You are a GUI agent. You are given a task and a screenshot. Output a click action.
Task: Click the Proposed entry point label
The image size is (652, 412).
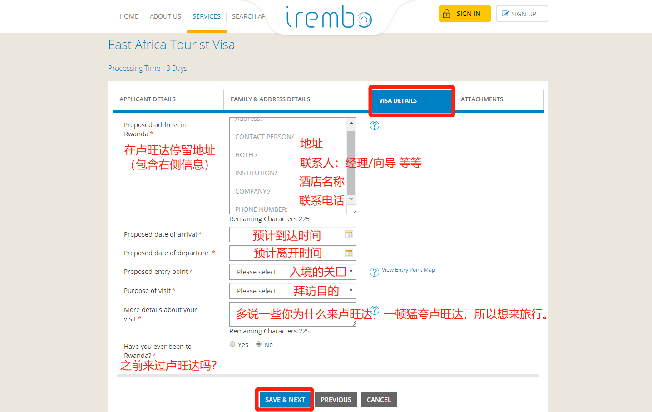pyautogui.click(x=156, y=272)
